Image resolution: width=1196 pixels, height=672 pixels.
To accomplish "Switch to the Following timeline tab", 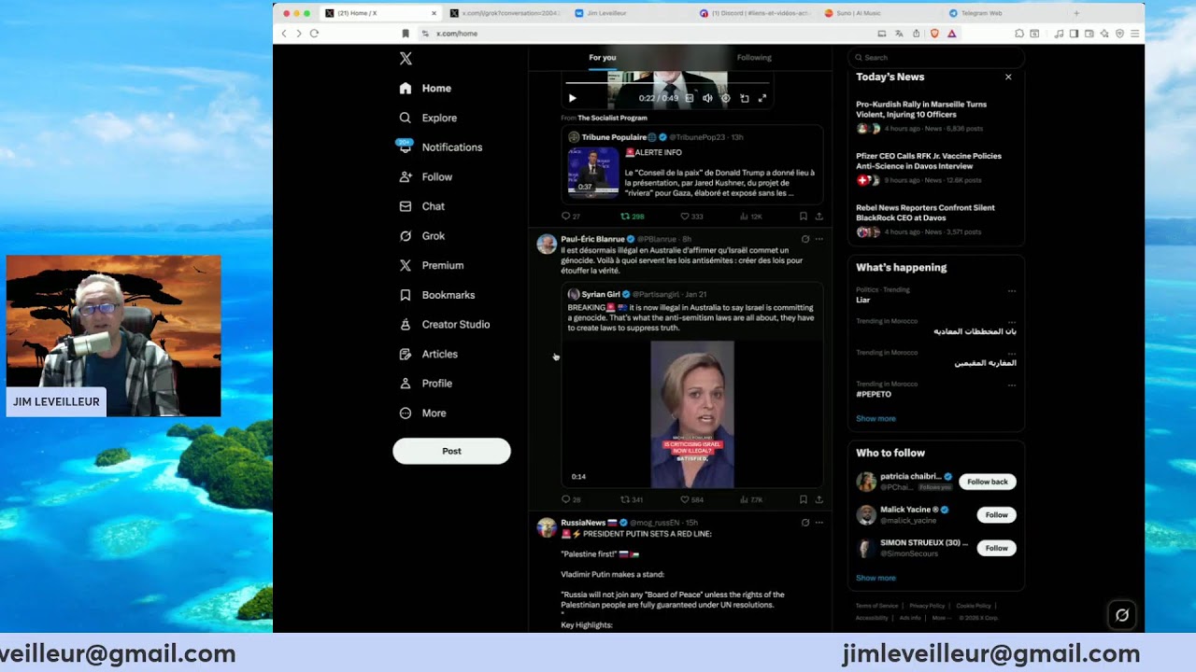I will [x=754, y=58].
